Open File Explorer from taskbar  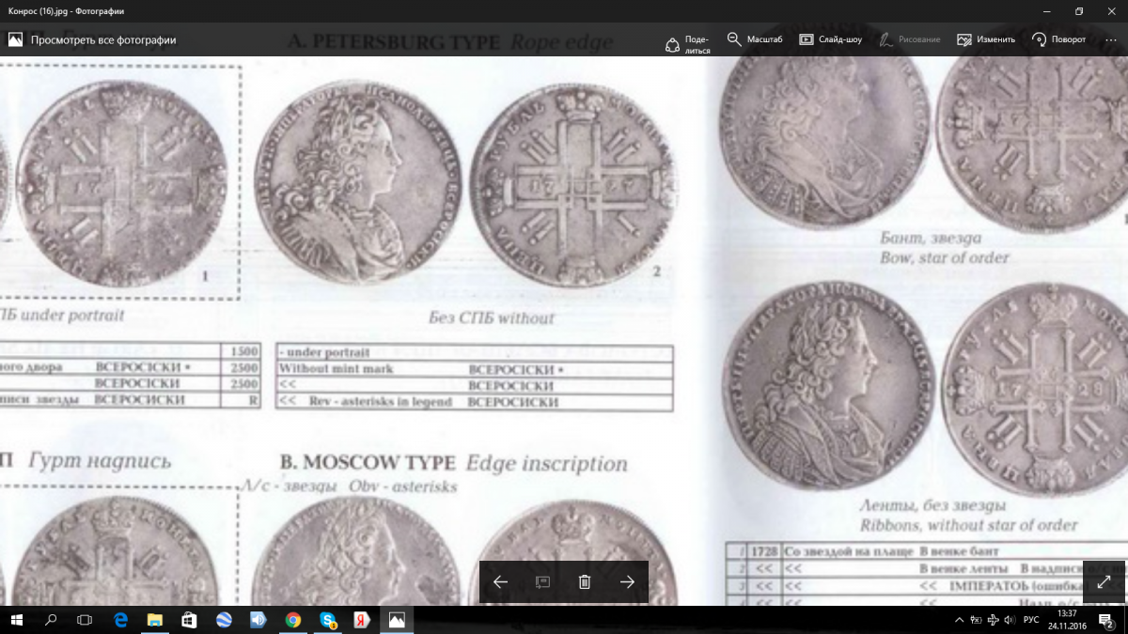tap(154, 620)
